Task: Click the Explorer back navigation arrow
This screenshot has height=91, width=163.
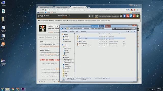Action: coord(62,28)
